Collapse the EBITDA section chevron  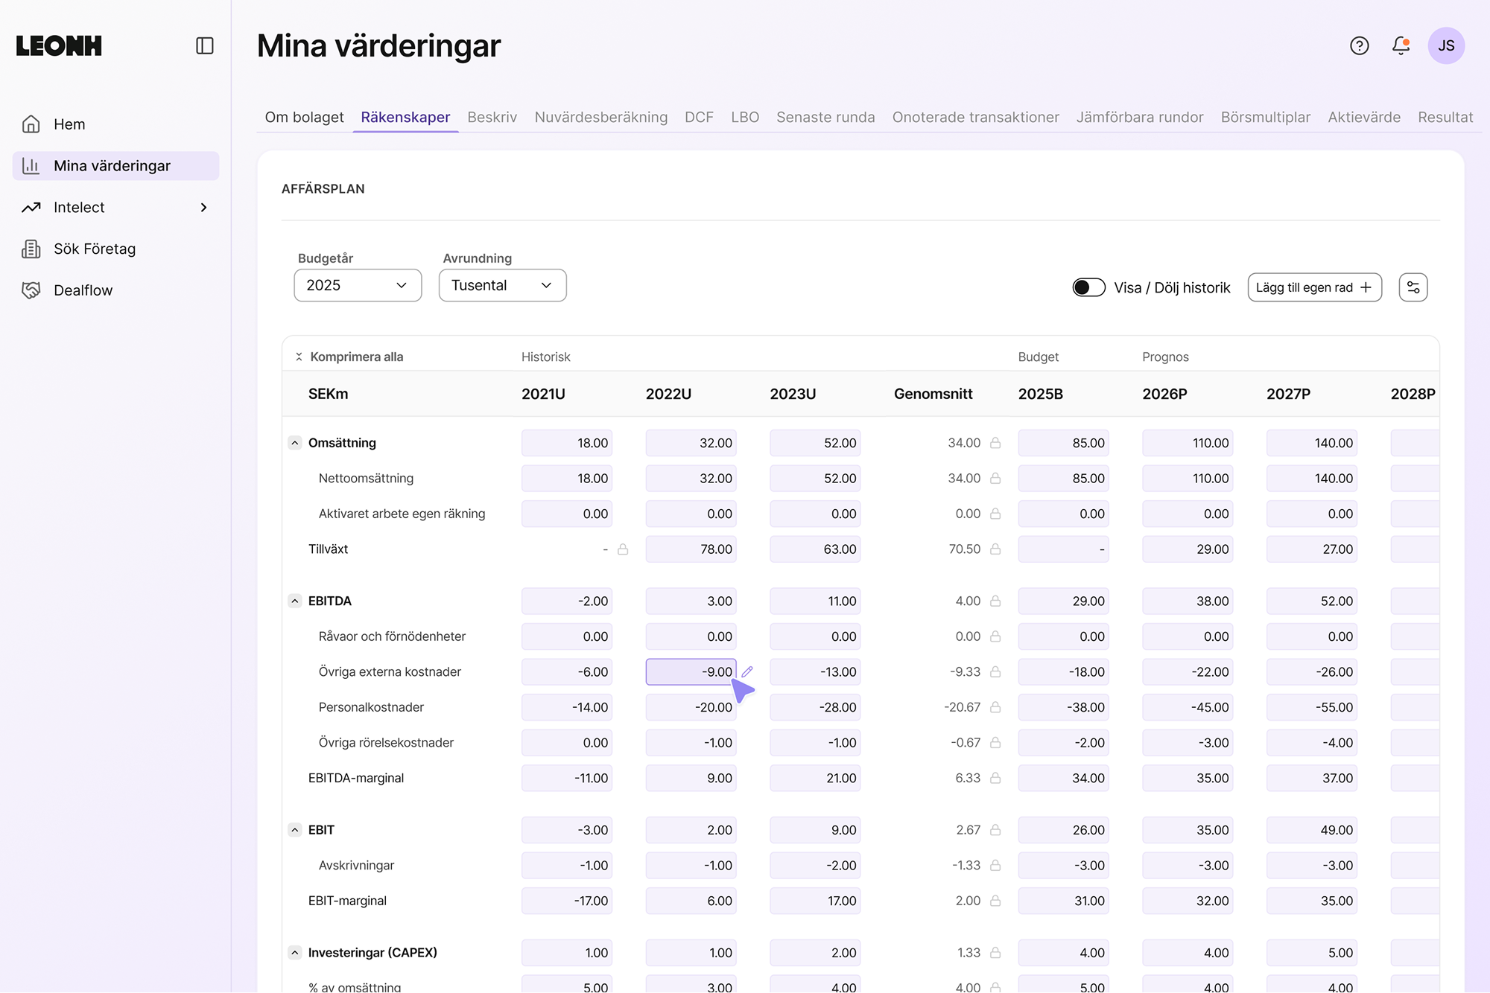pos(294,601)
